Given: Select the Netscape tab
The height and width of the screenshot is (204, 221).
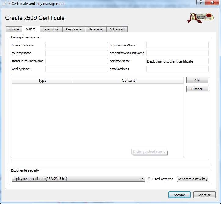Looking at the screenshot, I should click(x=95, y=29).
